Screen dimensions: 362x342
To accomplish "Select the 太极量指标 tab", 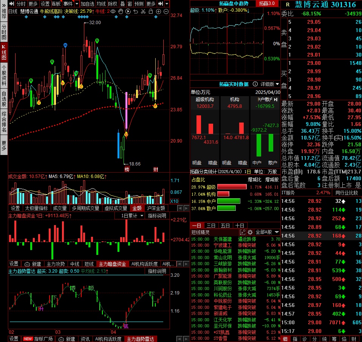I will point(36,208).
